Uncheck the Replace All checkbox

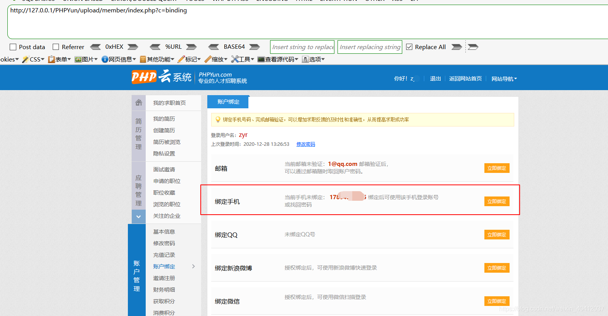pos(409,47)
